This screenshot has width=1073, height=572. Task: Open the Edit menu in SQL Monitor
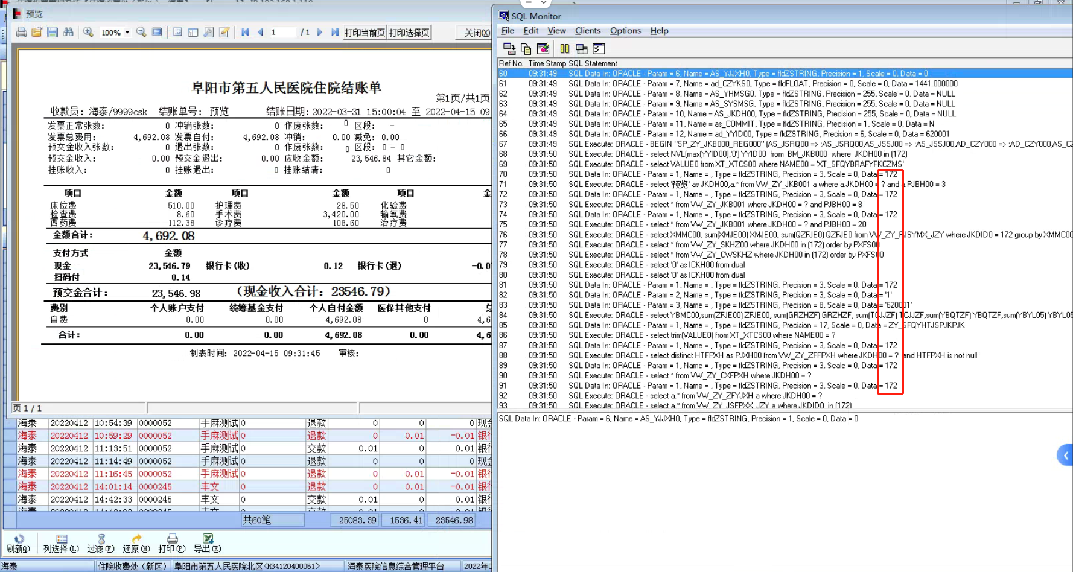coord(531,31)
